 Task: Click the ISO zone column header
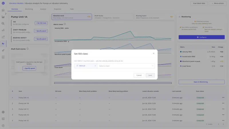click(58, 91)
